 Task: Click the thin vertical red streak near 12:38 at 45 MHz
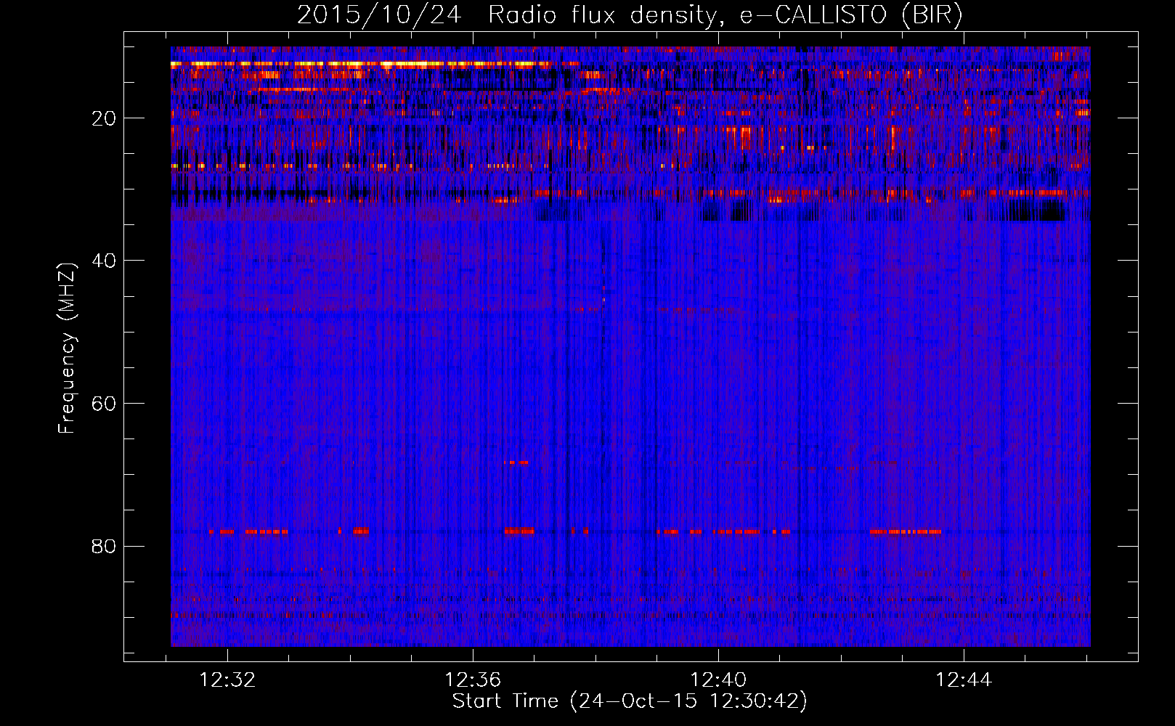(603, 290)
